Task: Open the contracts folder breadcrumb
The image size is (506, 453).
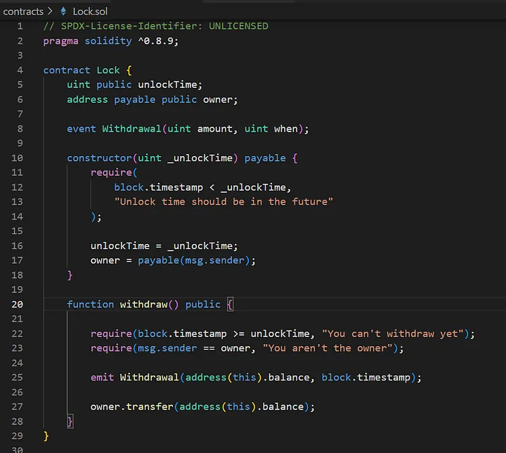Action: click(x=23, y=11)
